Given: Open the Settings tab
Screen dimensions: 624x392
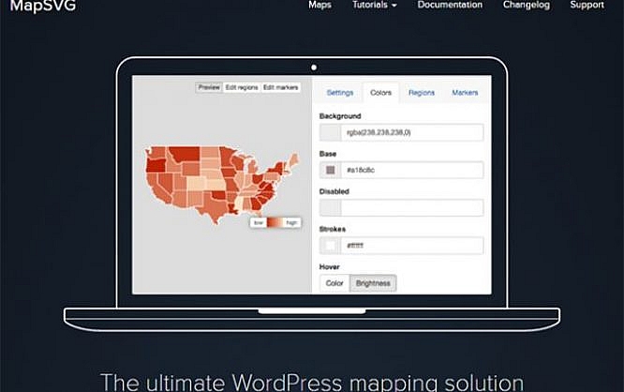Looking at the screenshot, I should 340,93.
